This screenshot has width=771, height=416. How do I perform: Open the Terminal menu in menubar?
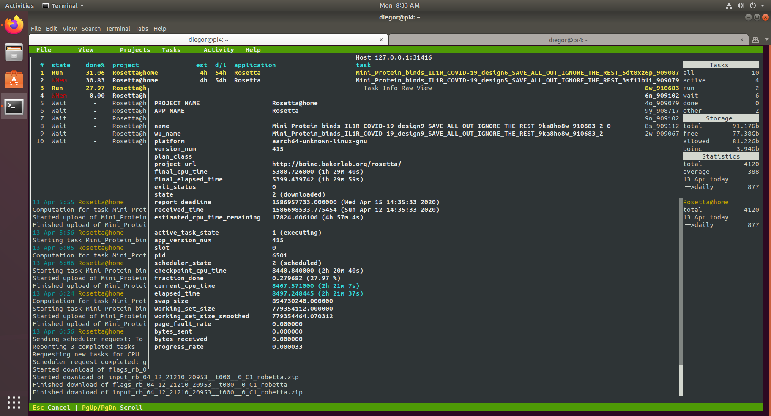(118, 29)
